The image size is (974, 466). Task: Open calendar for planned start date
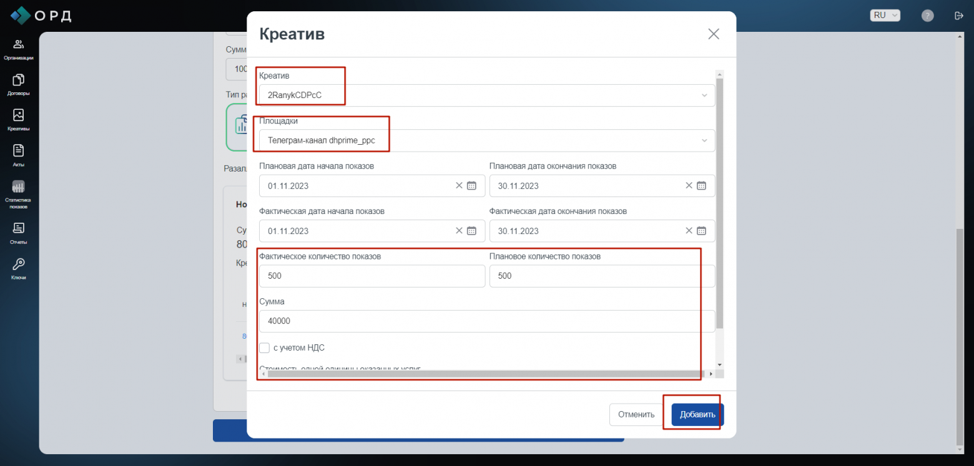(x=471, y=185)
